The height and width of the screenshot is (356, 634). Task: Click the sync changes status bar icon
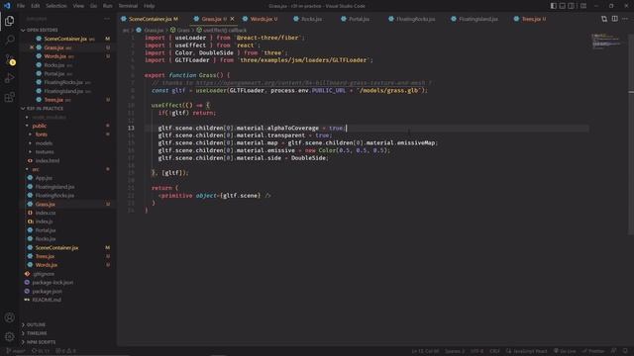point(41,351)
